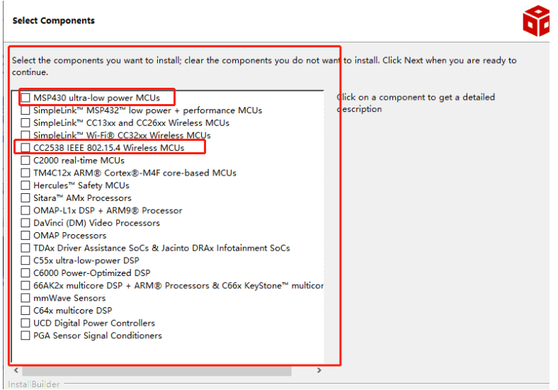Screen dimensions: 558x390
Task: Select the SimpleLink Wi-Fi CC32xx Wireless MCUs checkbox
Action: [x=25, y=135]
